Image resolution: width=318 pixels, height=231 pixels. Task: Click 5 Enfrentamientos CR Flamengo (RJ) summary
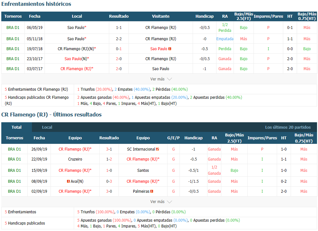point(36,89)
